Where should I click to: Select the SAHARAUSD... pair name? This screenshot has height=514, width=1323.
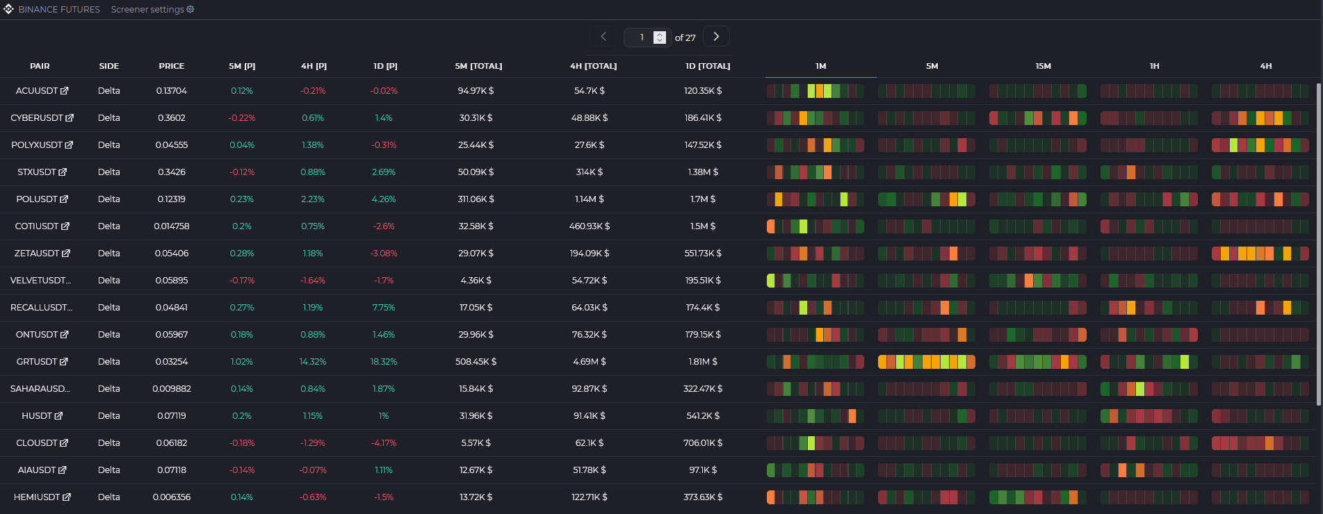[x=40, y=389]
